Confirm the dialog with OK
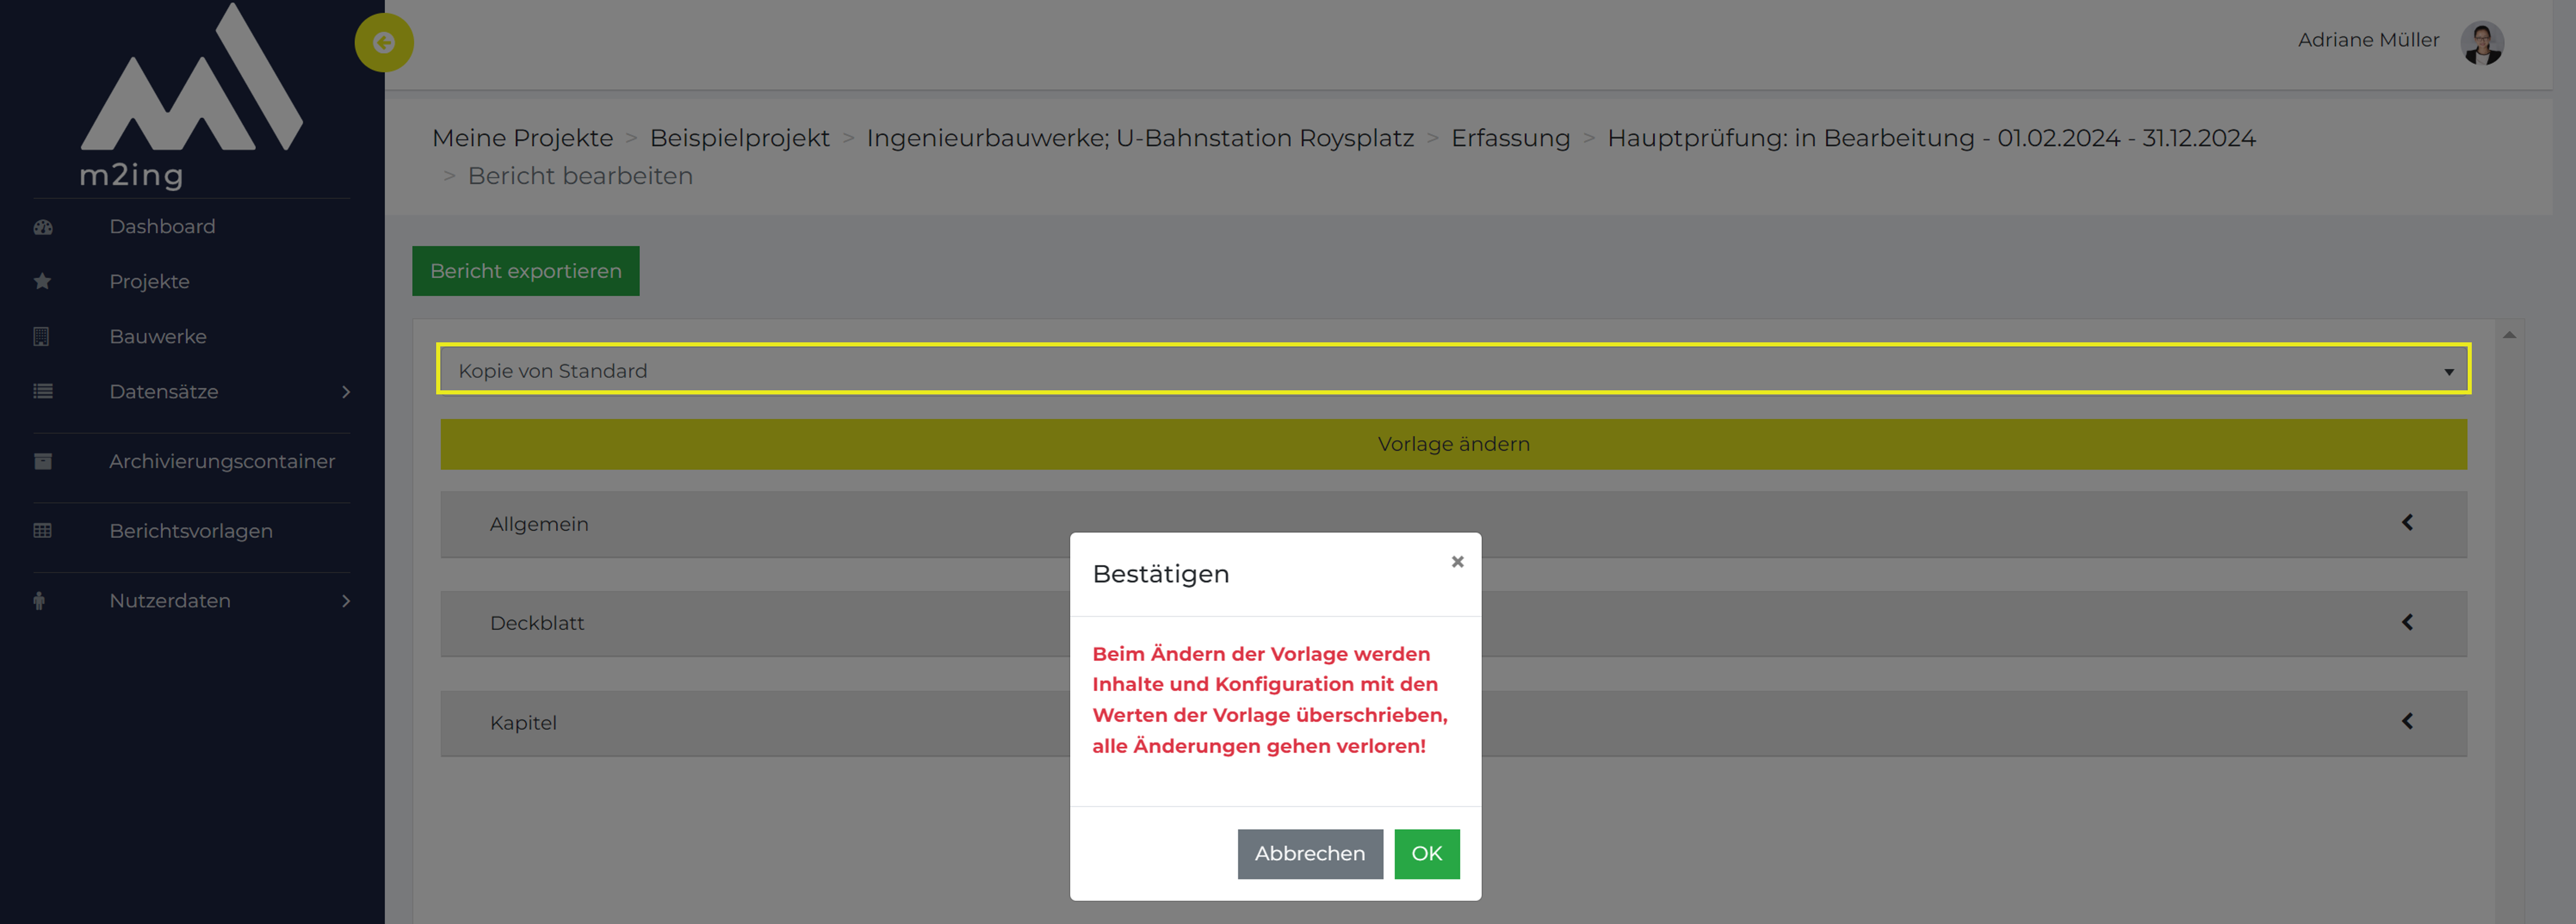This screenshot has height=924, width=2576. point(1427,854)
